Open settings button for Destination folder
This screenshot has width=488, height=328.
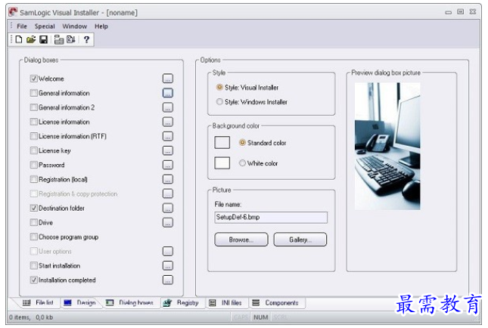pos(168,208)
